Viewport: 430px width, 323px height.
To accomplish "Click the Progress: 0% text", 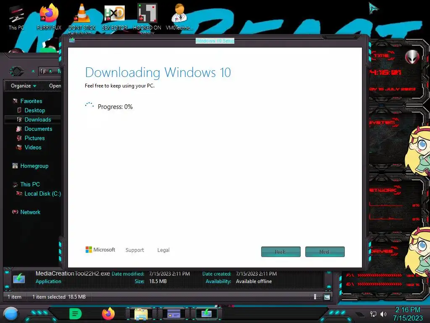I will pyautogui.click(x=115, y=107).
